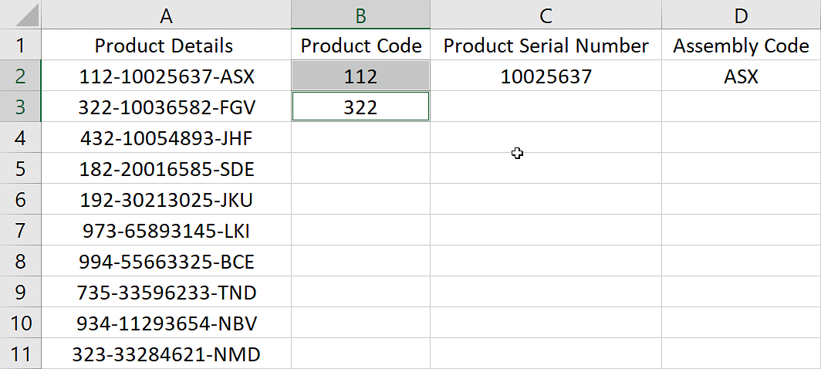Select cell containing 112-10025637-ASX
The width and height of the screenshot is (821, 369).
pyautogui.click(x=166, y=76)
